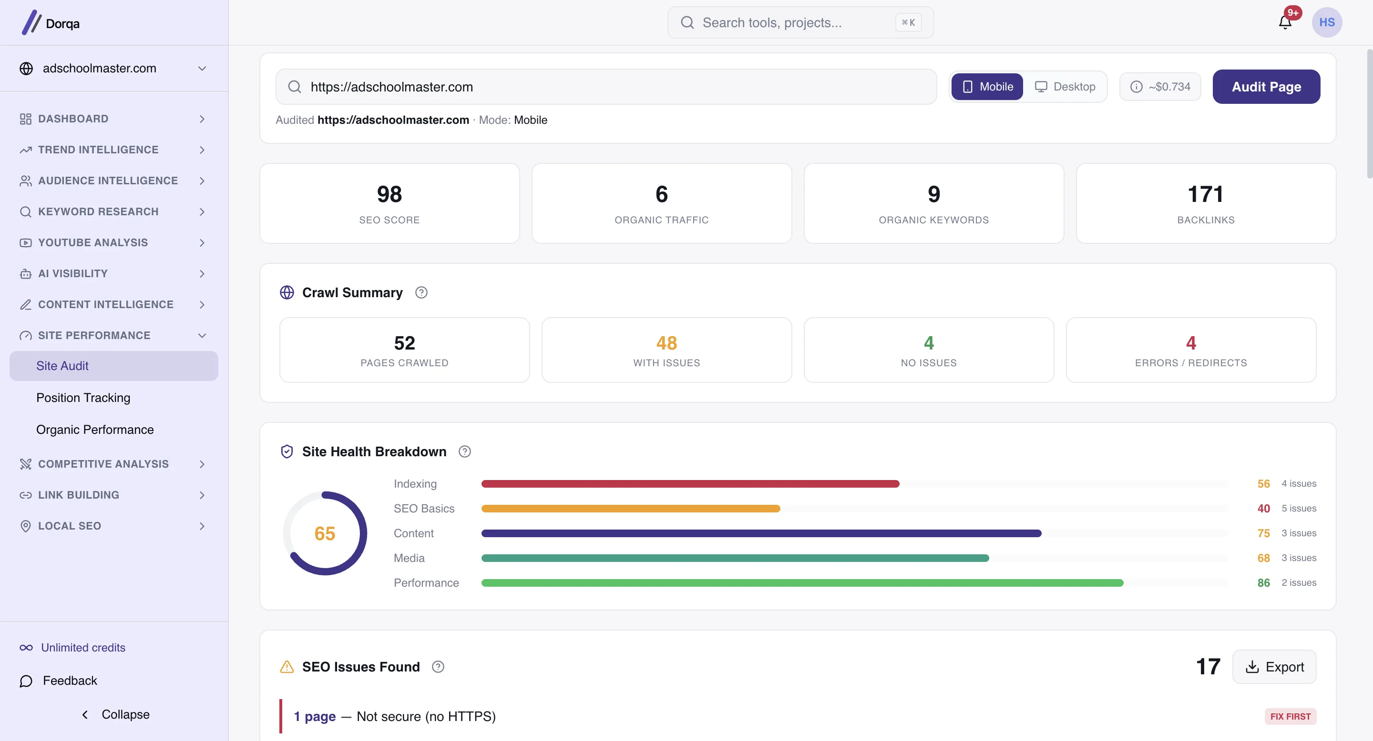Expand the Local SEO section
The height and width of the screenshot is (741, 1373).
(114, 526)
